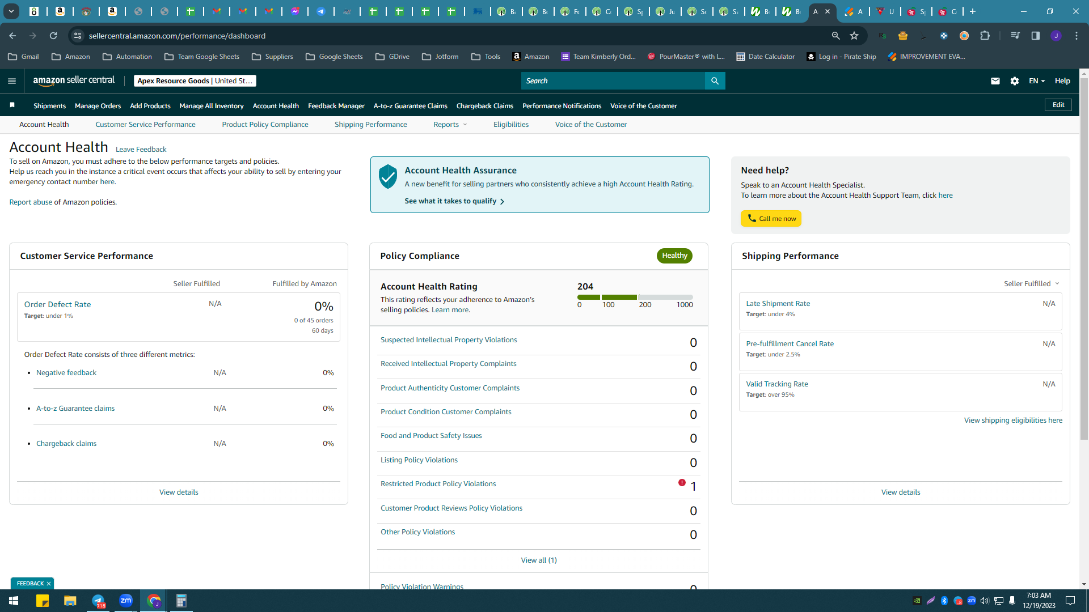Open the tab search dropdown arrow

coord(11,11)
